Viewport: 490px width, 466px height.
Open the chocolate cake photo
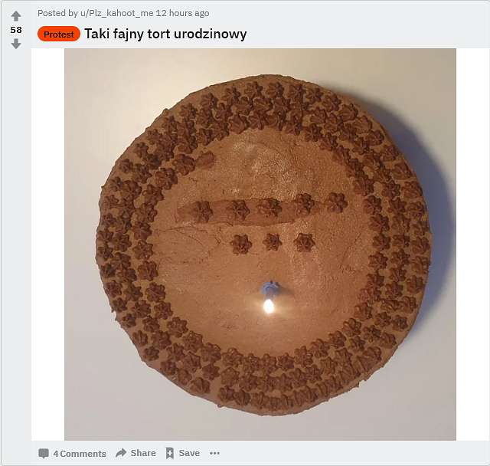coord(260,244)
